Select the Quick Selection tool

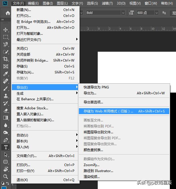6,52
